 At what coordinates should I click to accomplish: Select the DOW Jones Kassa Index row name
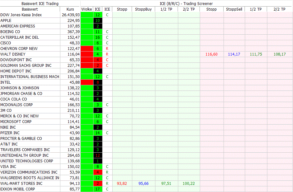point(21,15)
